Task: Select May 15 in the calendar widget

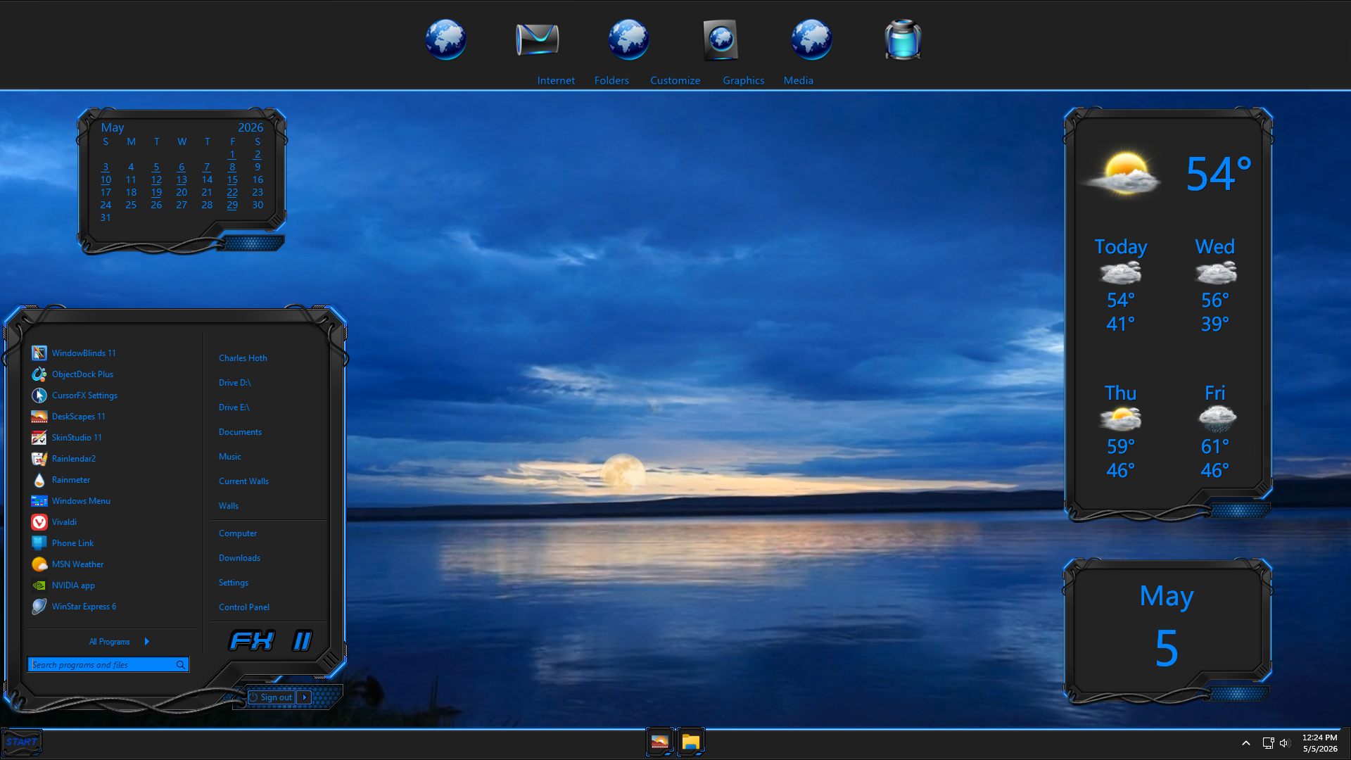Action: click(x=232, y=180)
